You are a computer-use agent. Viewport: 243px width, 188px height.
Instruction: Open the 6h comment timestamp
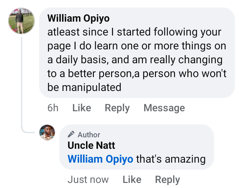pos(53,108)
